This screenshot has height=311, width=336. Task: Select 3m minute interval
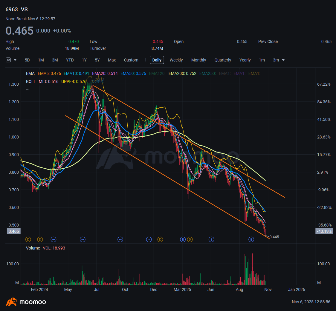click(x=276, y=60)
